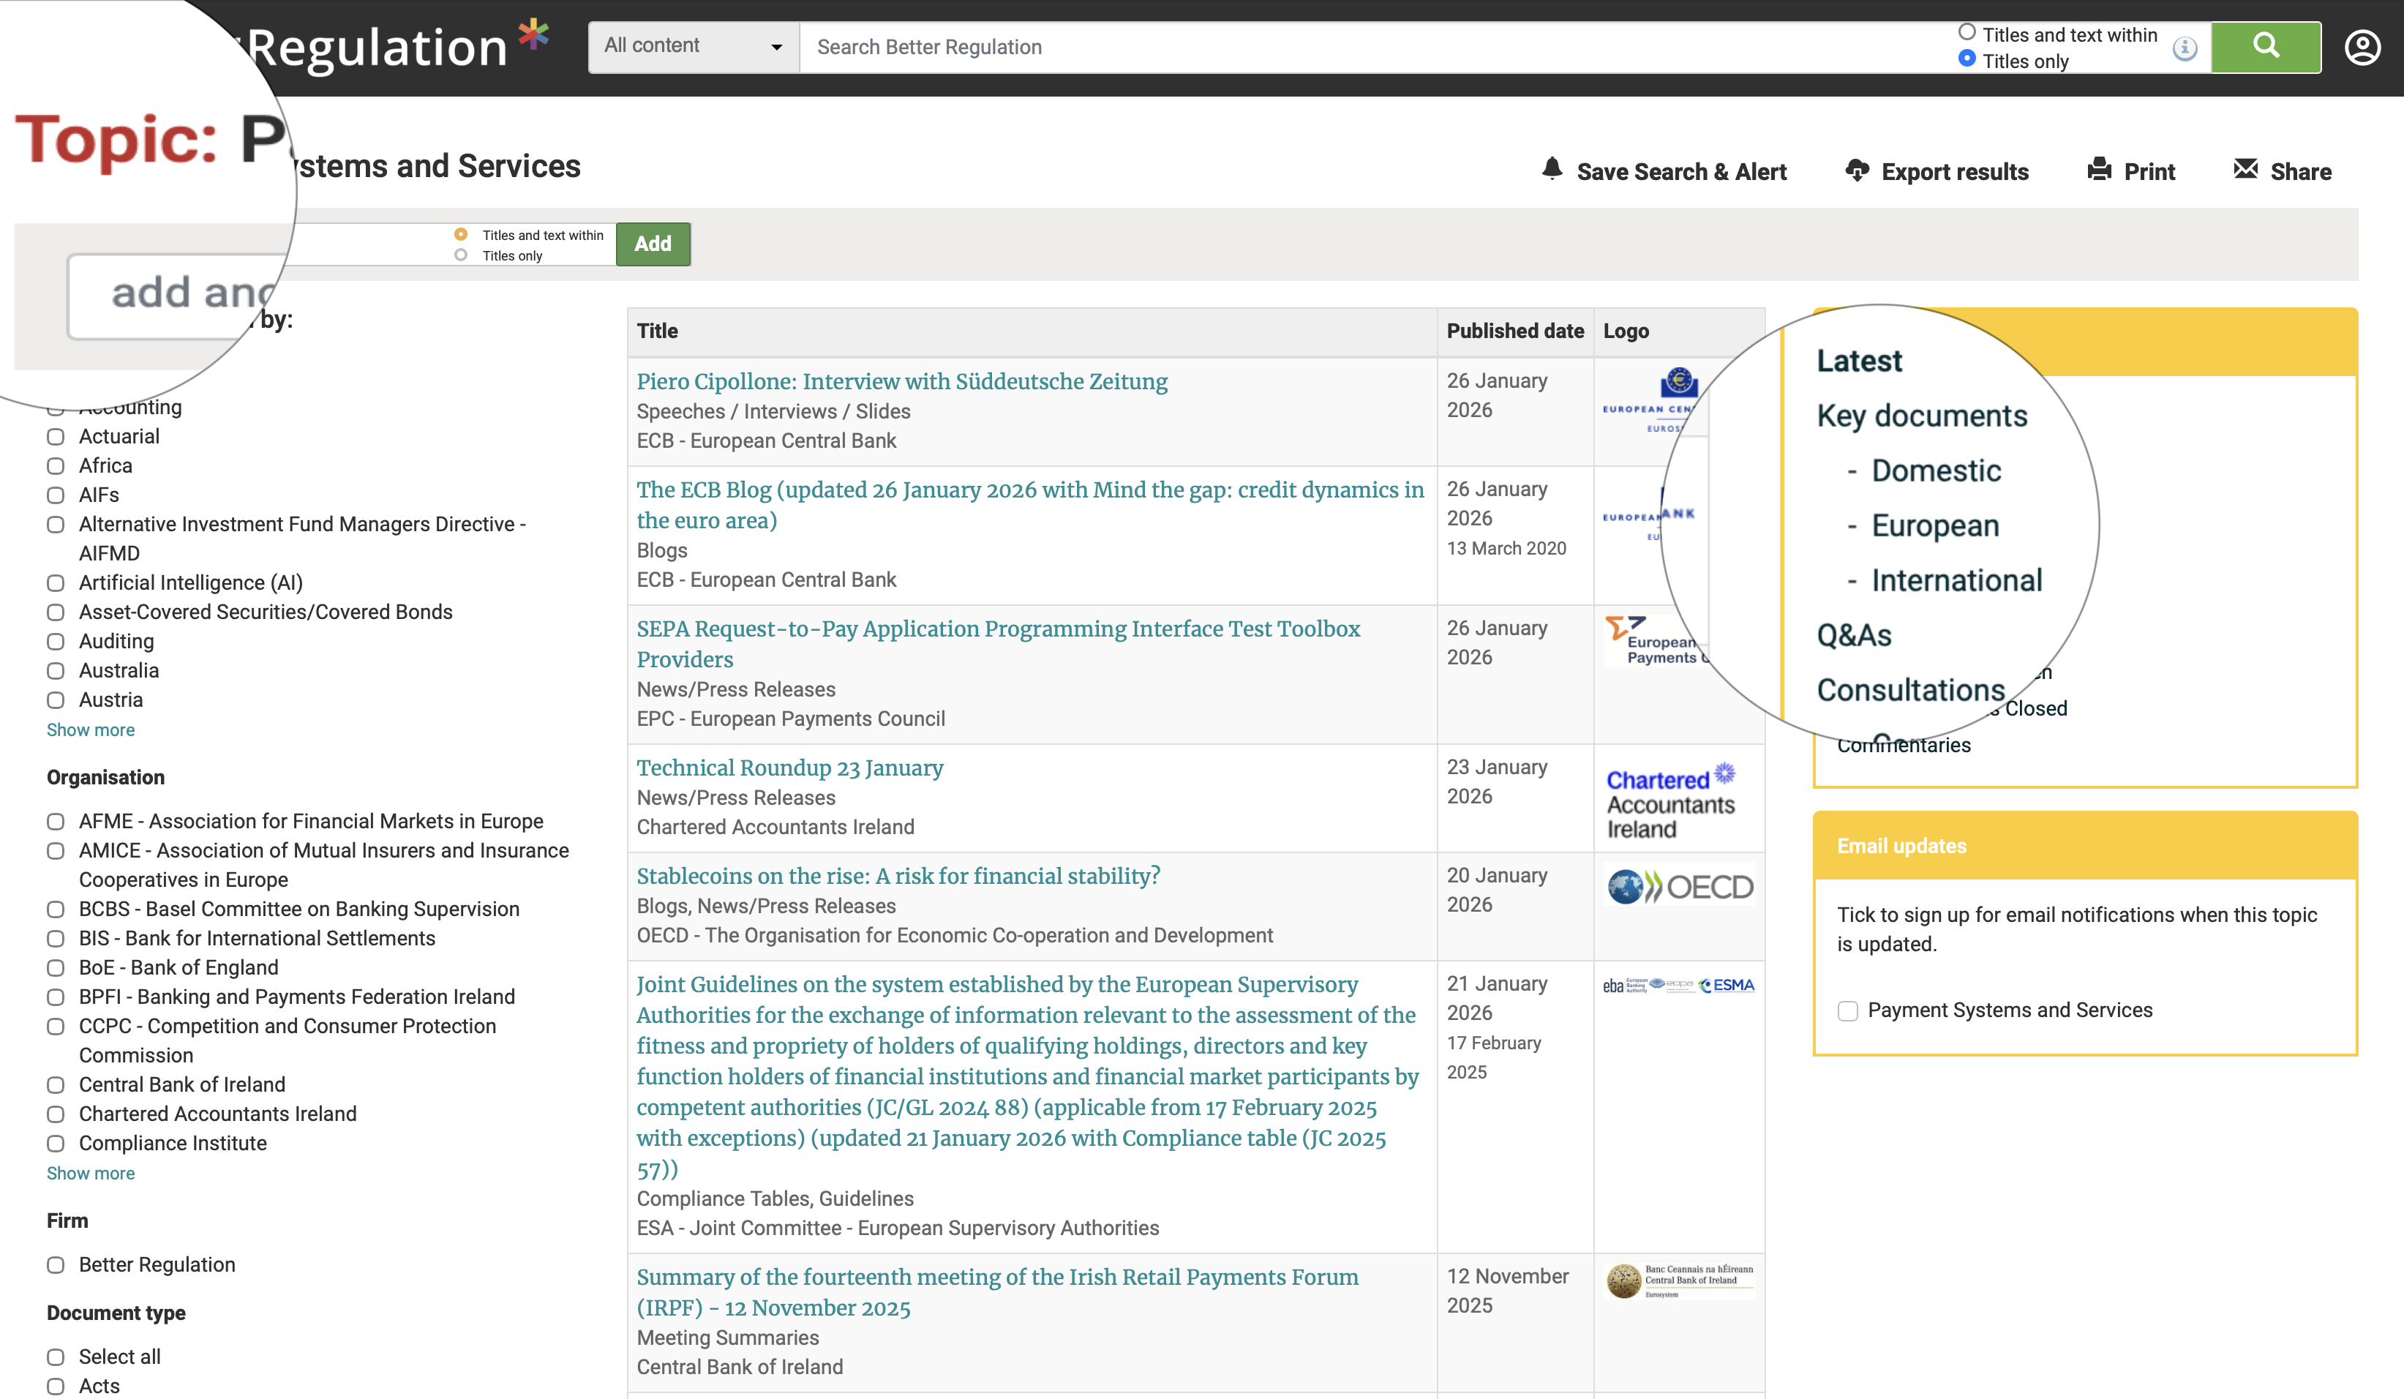Expand Show more under Organisation filters
Screen dimensions: 2404x1399
coord(90,1173)
